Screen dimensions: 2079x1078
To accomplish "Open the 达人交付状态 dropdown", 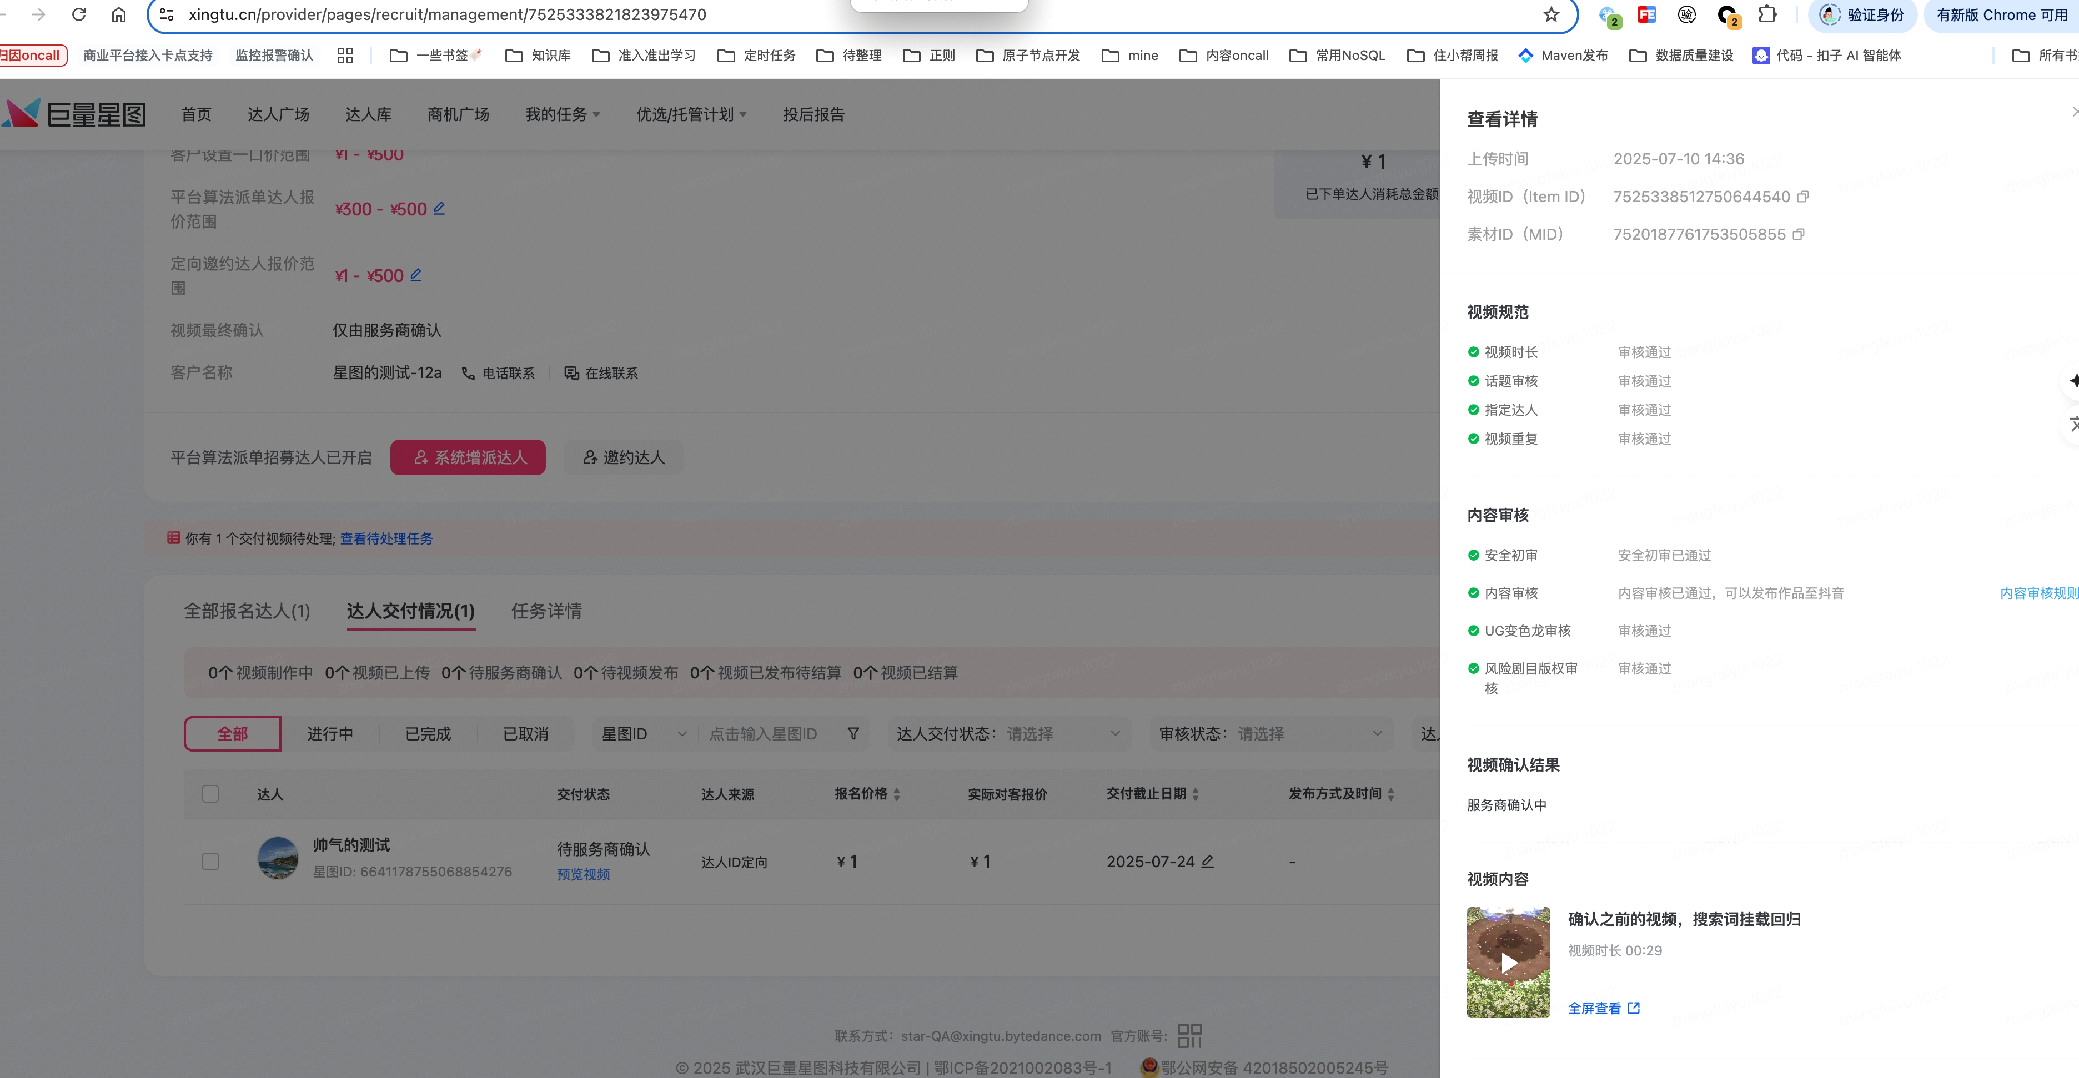I will [x=1009, y=733].
